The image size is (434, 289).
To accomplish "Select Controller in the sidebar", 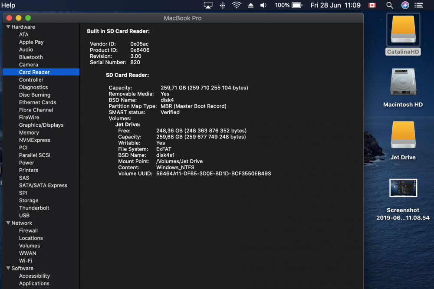I will click(31, 80).
